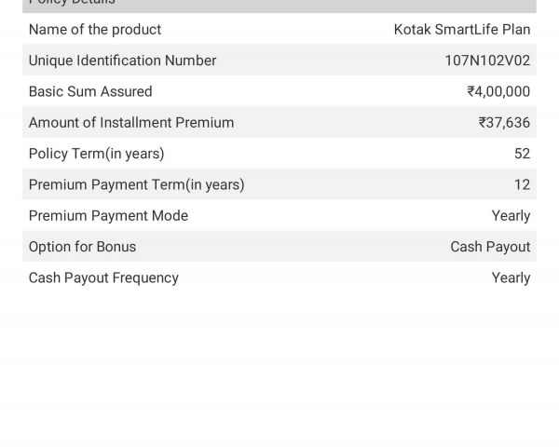This screenshot has width=559, height=447.
Task: Click the Unique Identification Number label
Action: [122, 61]
